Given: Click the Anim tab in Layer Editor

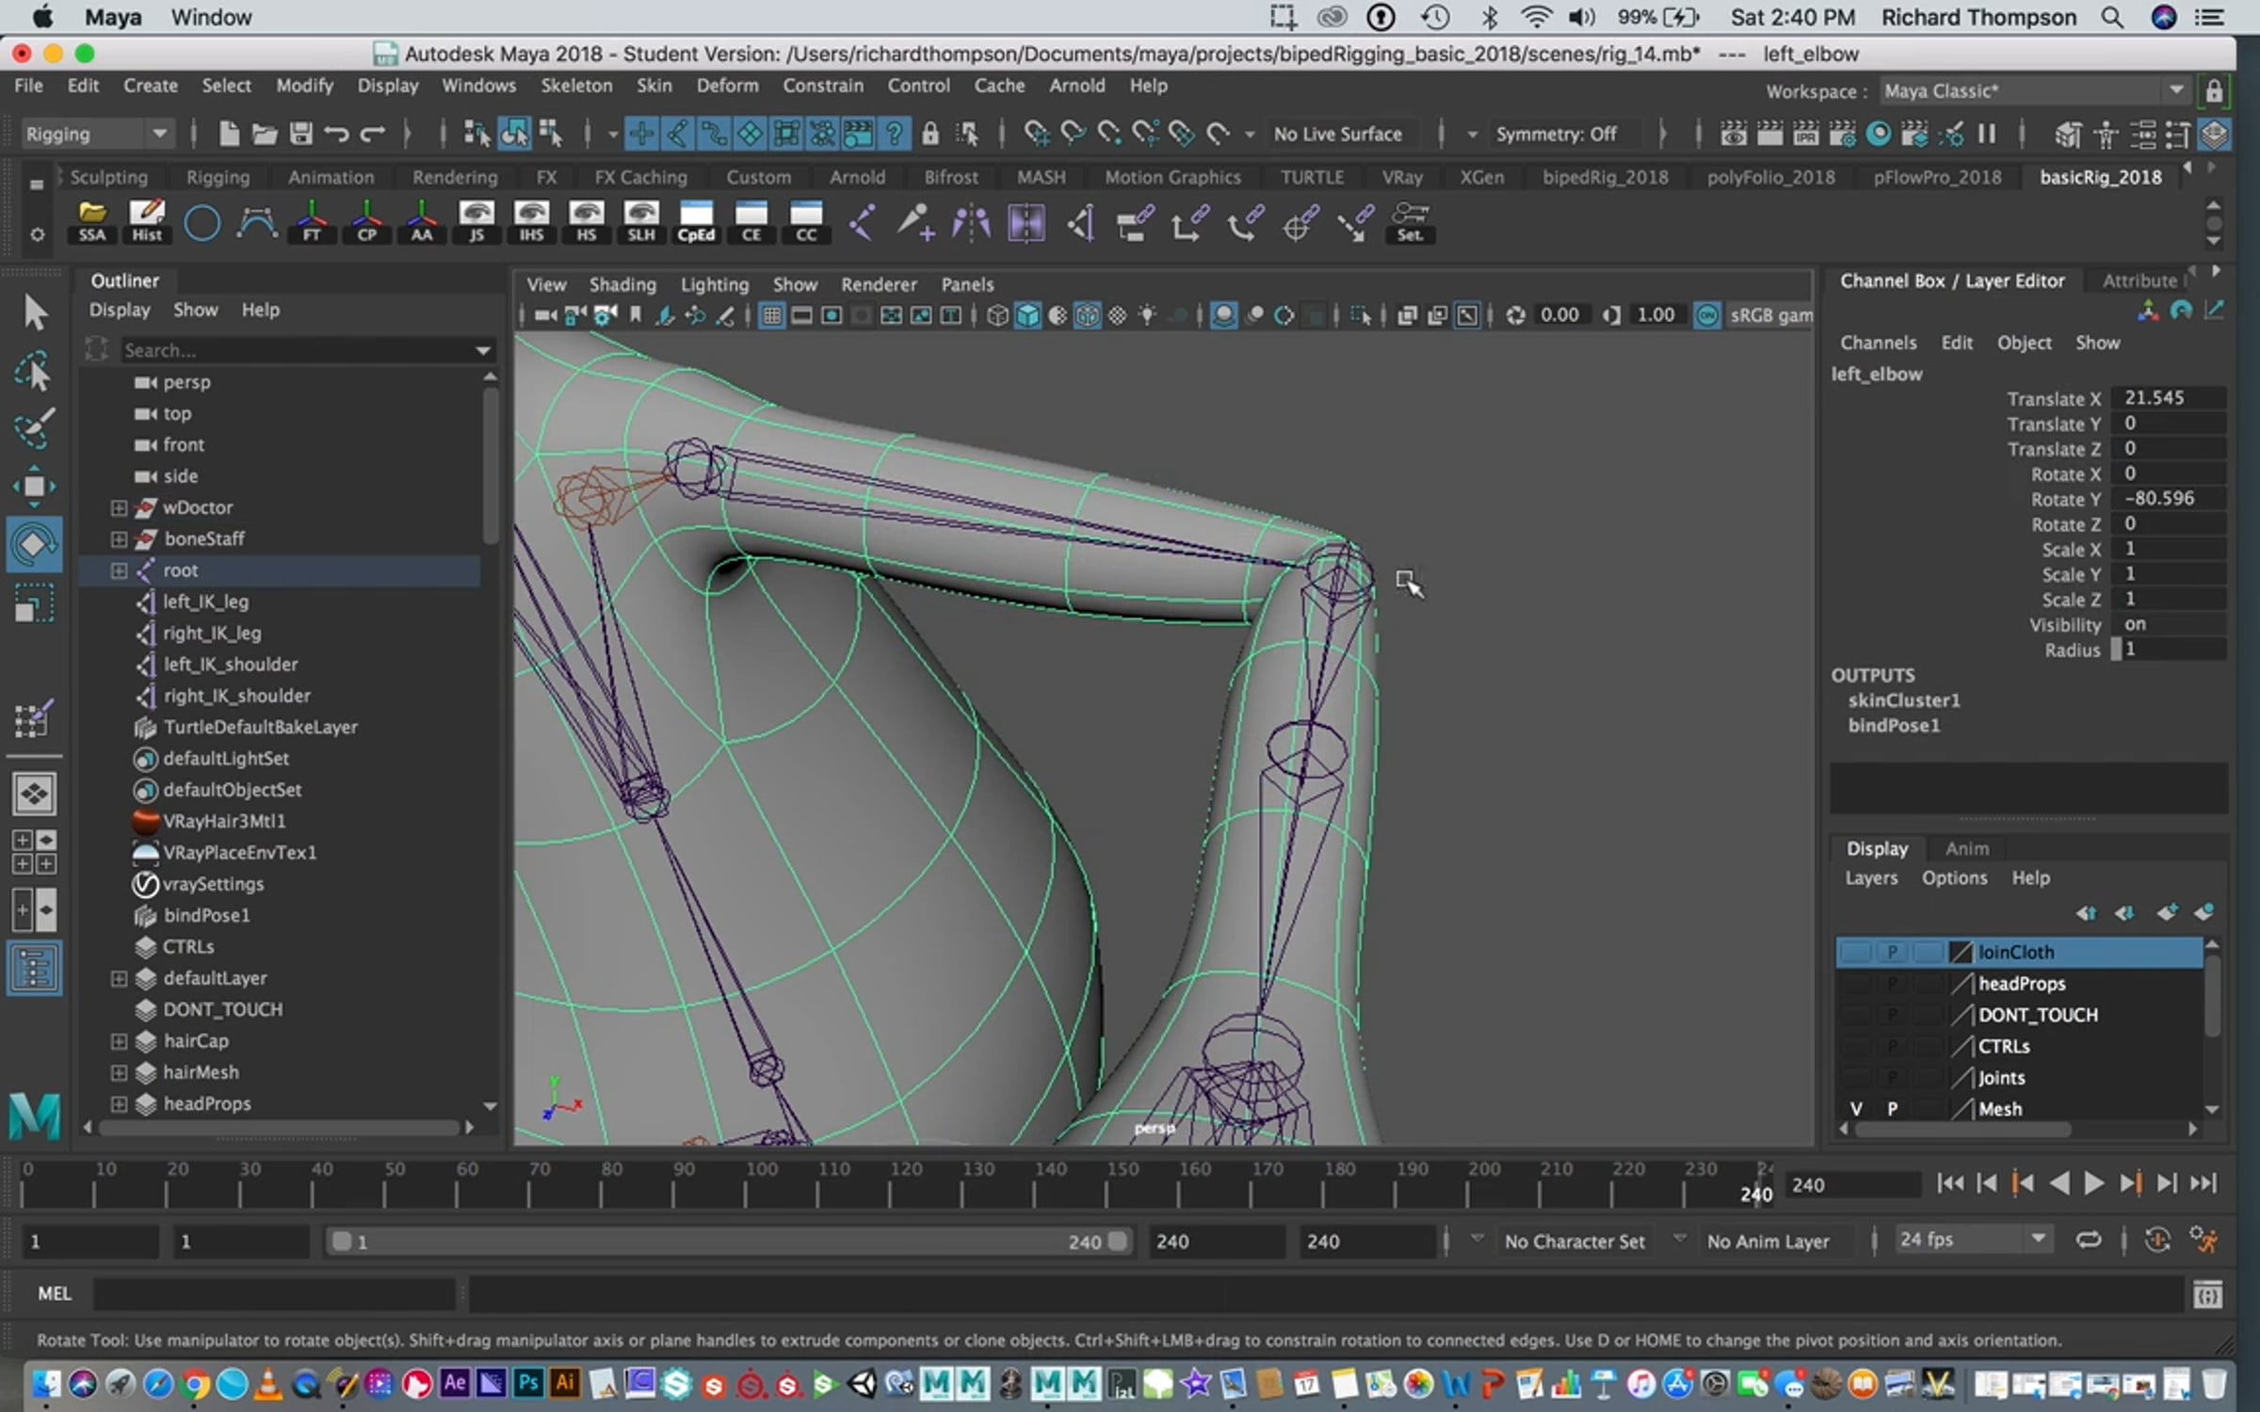Looking at the screenshot, I should point(1966,849).
